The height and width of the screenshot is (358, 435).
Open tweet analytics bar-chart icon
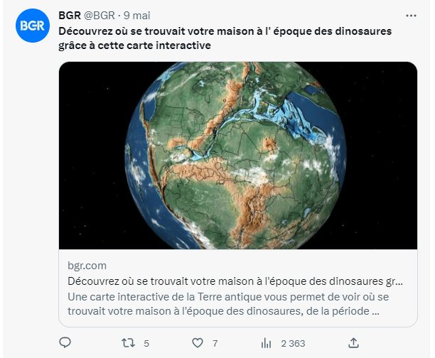tap(266, 343)
